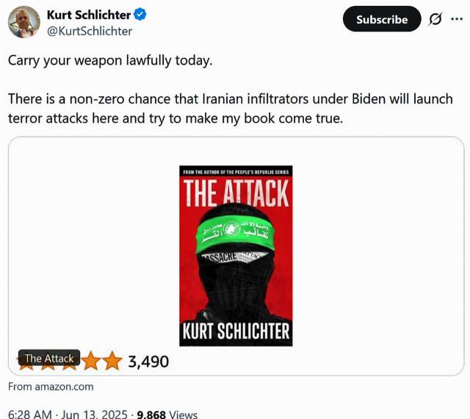Click the @KurtSchlichter handle
Viewport: 470px width, 419px height.
90,31
